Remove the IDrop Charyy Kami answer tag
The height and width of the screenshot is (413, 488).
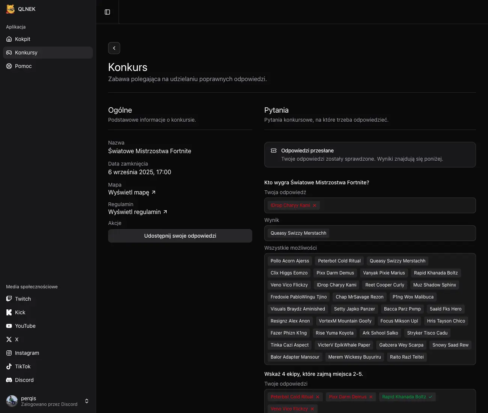tap(315, 205)
